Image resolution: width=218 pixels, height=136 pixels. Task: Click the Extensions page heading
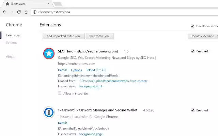pos(50,25)
